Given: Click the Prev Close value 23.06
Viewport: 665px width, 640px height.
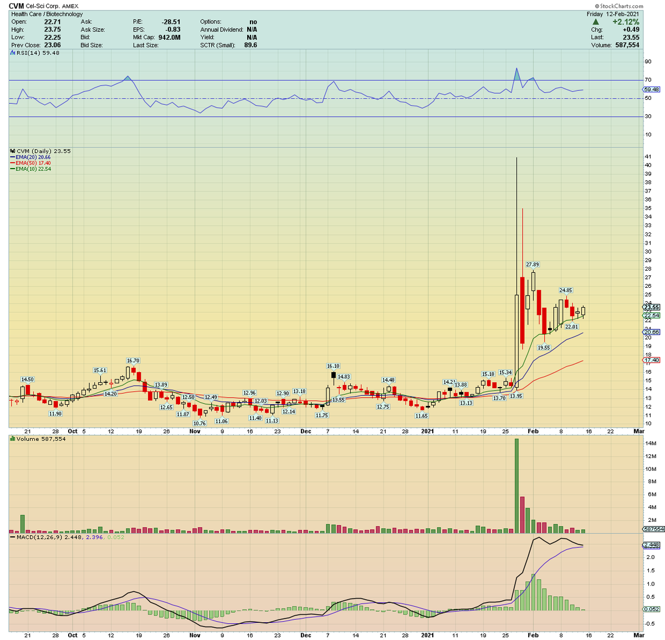Looking at the screenshot, I should [x=53, y=45].
